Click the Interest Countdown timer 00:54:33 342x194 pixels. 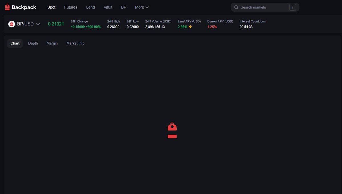(246, 27)
